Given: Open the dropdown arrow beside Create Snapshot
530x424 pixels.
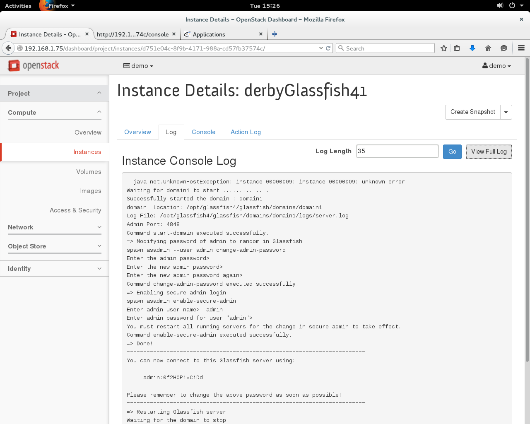Looking at the screenshot, I should tap(506, 112).
